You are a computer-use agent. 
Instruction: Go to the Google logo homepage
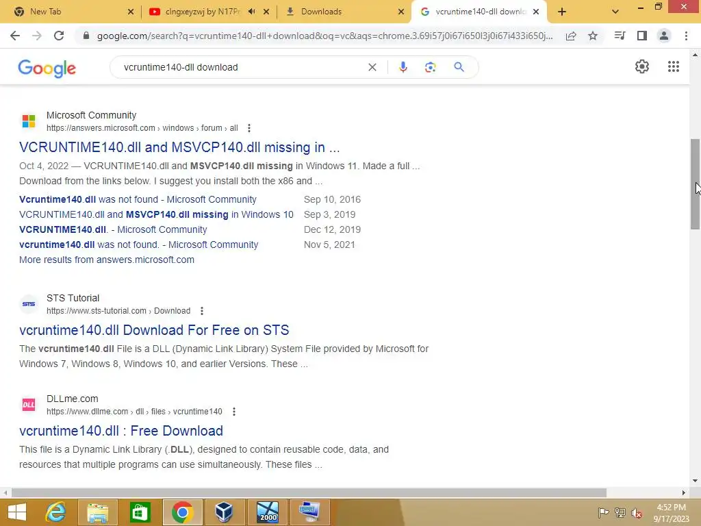pos(47,68)
